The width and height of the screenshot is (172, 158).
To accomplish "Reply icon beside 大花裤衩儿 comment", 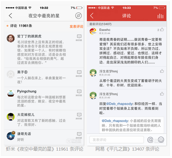I will 79,114.
